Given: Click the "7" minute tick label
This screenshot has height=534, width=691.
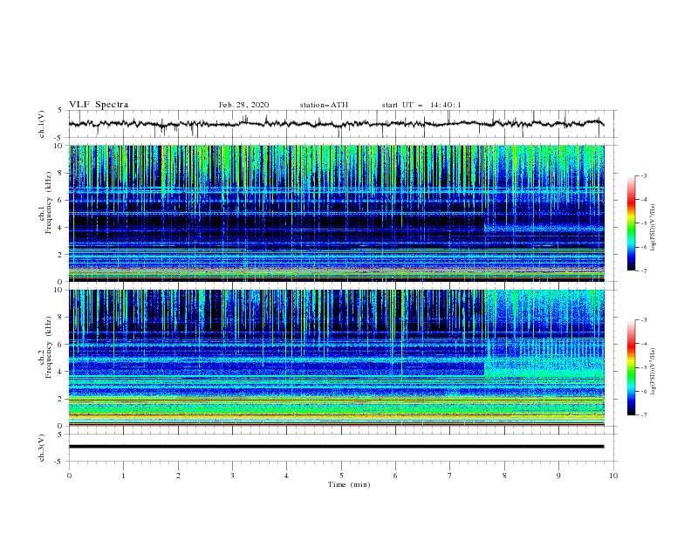Looking at the screenshot, I should pos(450,476).
